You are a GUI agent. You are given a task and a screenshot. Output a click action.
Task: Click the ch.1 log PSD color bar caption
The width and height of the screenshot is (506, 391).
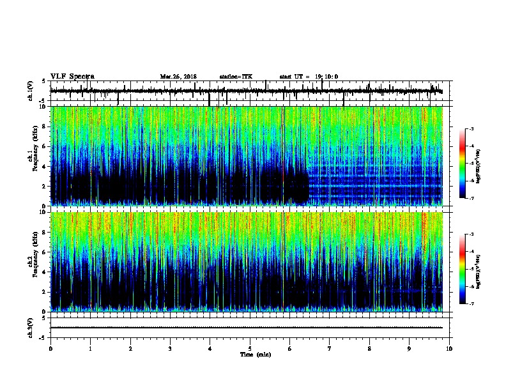pyautogui.click(x=478, y=167)
